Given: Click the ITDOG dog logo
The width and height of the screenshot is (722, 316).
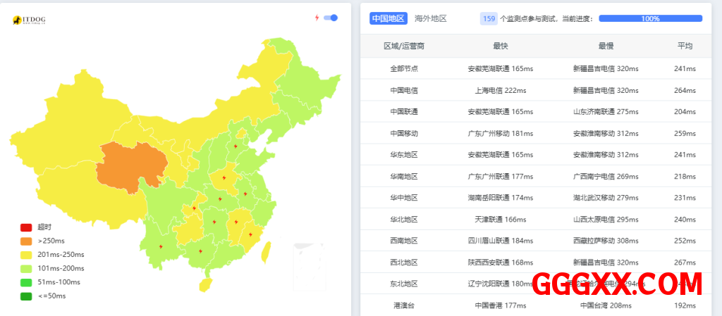Looking at the screenshot, I should tap(17, 21).
